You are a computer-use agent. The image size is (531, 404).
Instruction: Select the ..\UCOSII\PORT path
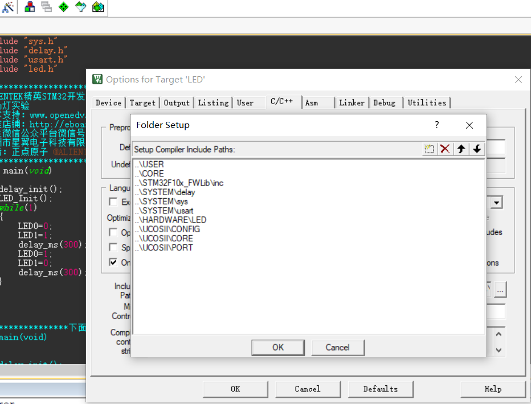pos(164,248)
